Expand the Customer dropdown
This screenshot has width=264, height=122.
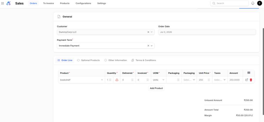pyautogui.click(x=152, y=32)
